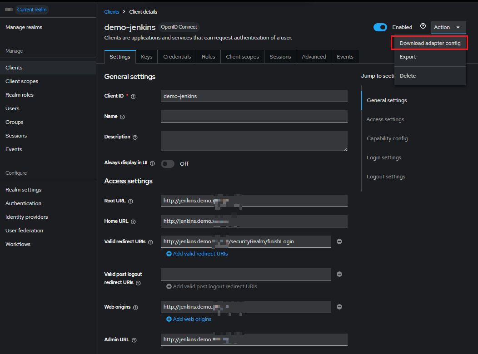The height and width of the screenshot is (354, 478).
Task: Open the Advanced tab
Action: [314, 57]
